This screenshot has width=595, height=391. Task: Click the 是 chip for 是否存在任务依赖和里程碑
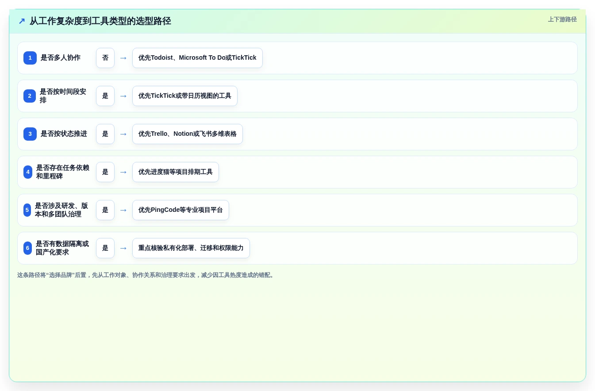pyautogui.click(x=105, y=172)
